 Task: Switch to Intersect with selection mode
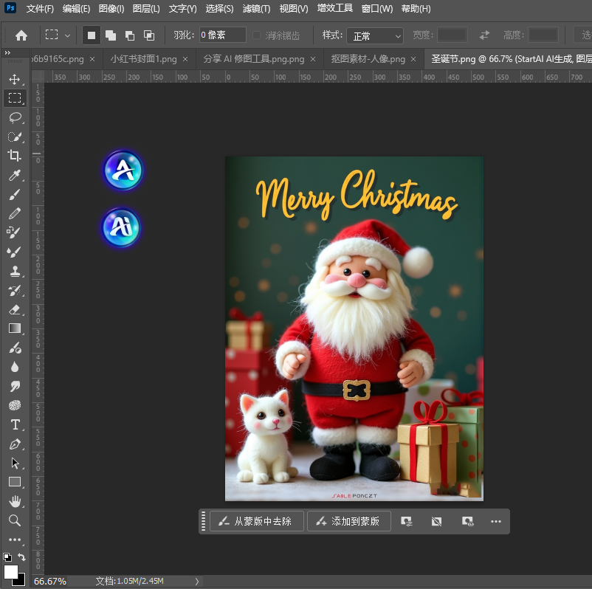[x=149, y=35]
